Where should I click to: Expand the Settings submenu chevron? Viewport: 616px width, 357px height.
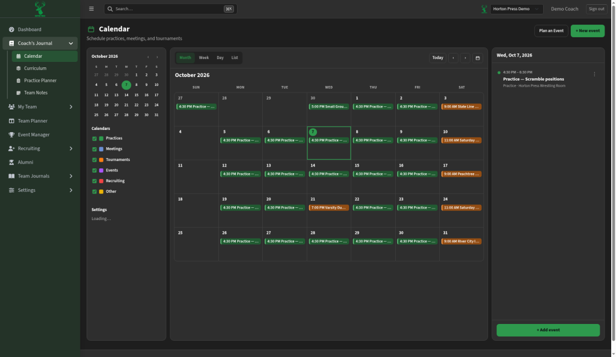pos(71,191)
